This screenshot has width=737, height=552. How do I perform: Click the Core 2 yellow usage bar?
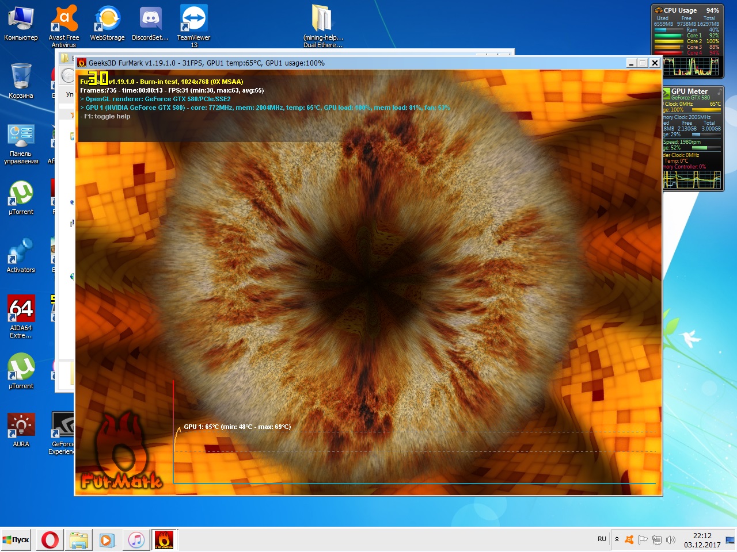tap(668, 41)
